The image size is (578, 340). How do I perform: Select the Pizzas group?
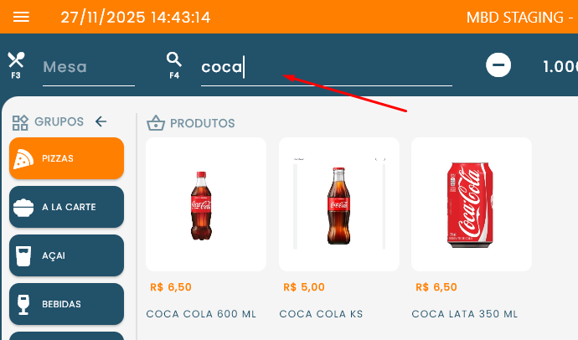(x=67, y=158)
